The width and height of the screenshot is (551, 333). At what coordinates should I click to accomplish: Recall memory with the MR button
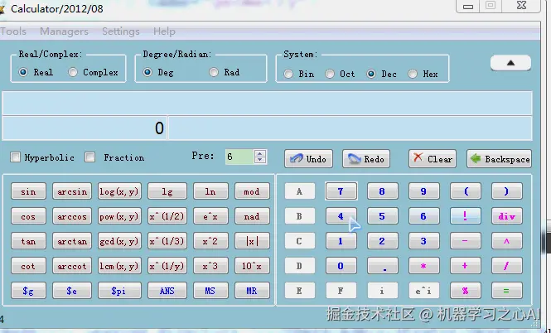click(252, 291)
